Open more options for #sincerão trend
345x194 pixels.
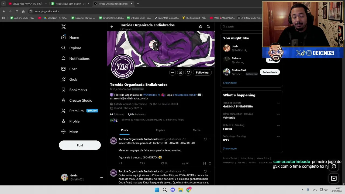(x=278, y=114)
